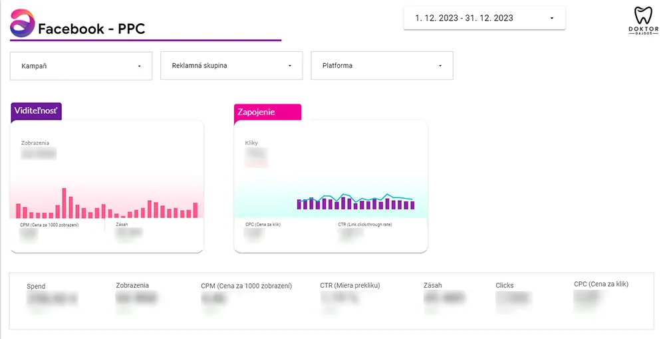Open the date range picker 1. 12. 2023 - 31. 12. 2023
The width and height of the screenshot is (665, 339).
click(484, 18)
